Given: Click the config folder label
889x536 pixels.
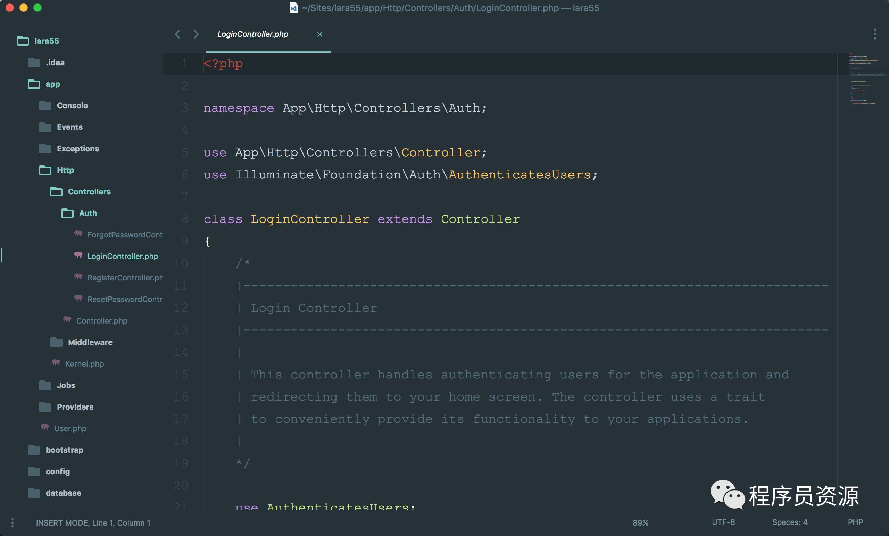Looking at the screenshot, I should tap(58, 471).
